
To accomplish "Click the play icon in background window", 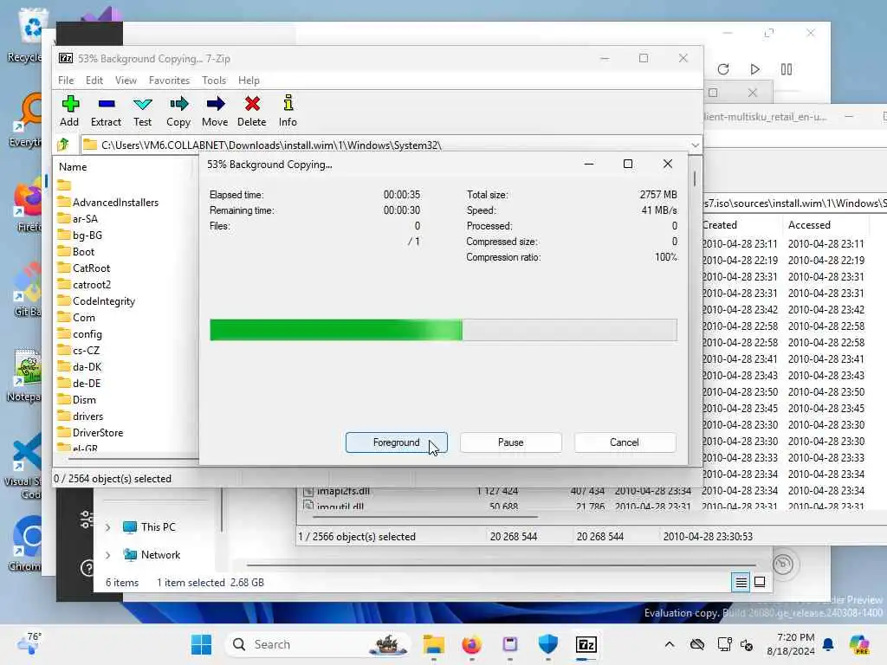I will point(754,69).
